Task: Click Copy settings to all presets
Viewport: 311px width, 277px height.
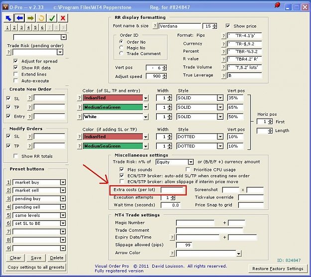Action: [x=36, y=267]
